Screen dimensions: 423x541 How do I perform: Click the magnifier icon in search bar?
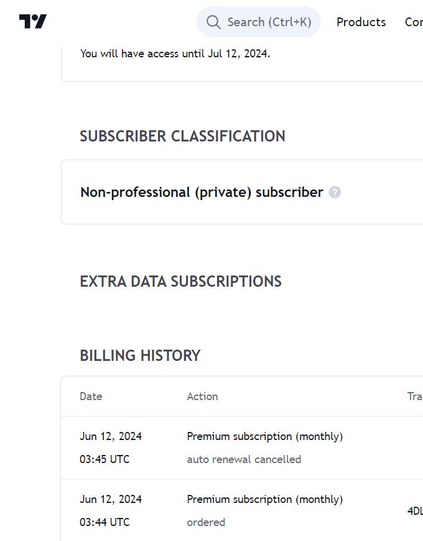(x=213, y=22)
